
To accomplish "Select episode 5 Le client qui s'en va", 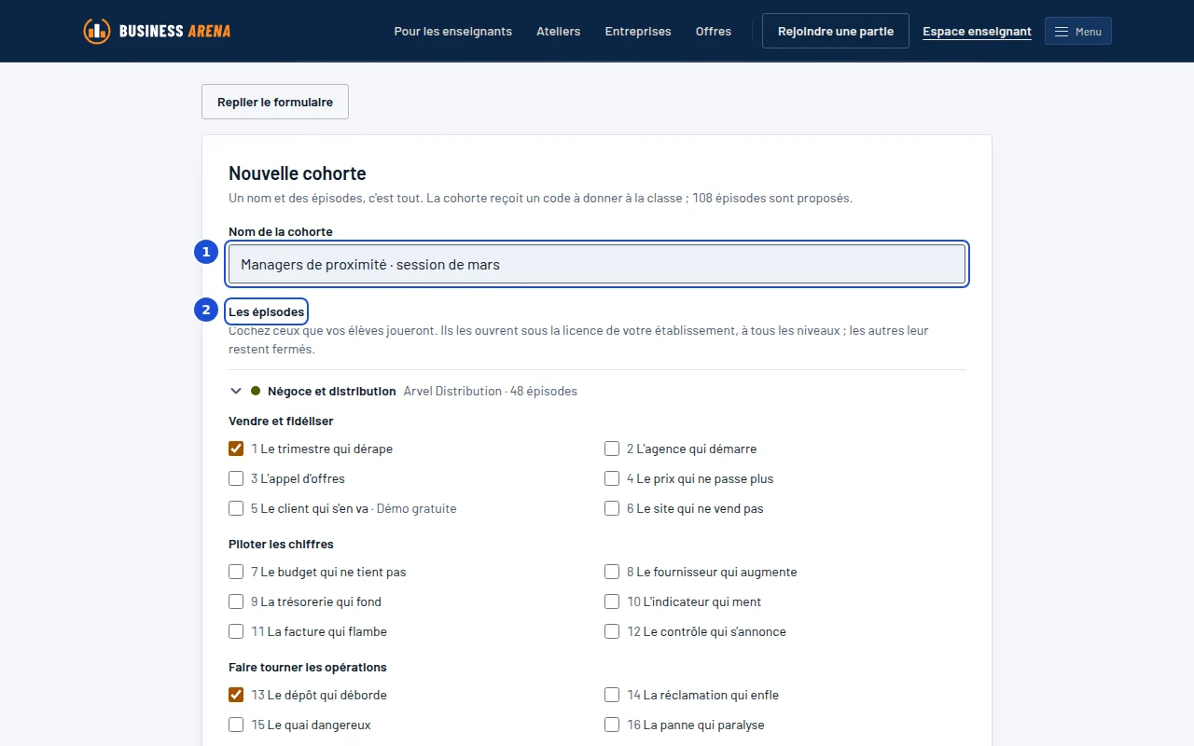I will click(236, 508).
